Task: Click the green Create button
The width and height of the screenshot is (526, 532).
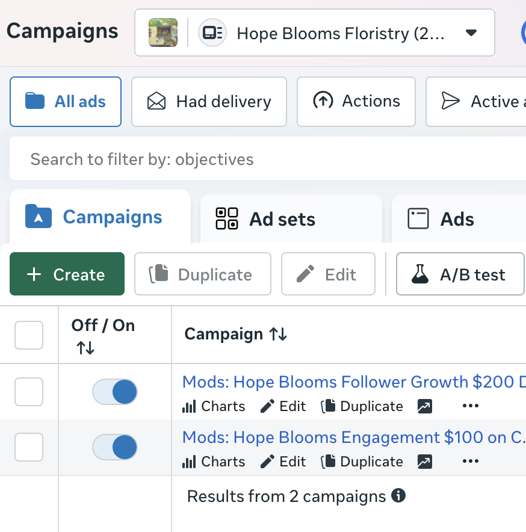Action: tap(67, 274)
